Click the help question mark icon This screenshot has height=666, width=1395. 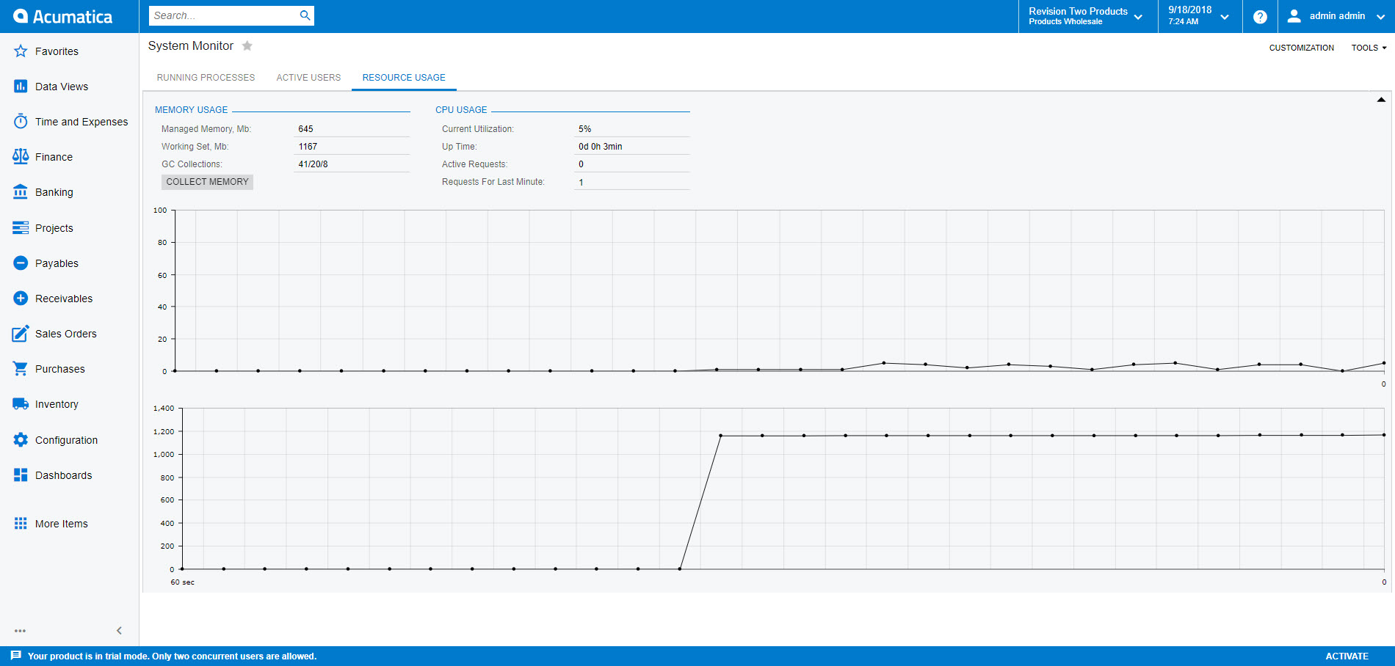pos(1260,17)
